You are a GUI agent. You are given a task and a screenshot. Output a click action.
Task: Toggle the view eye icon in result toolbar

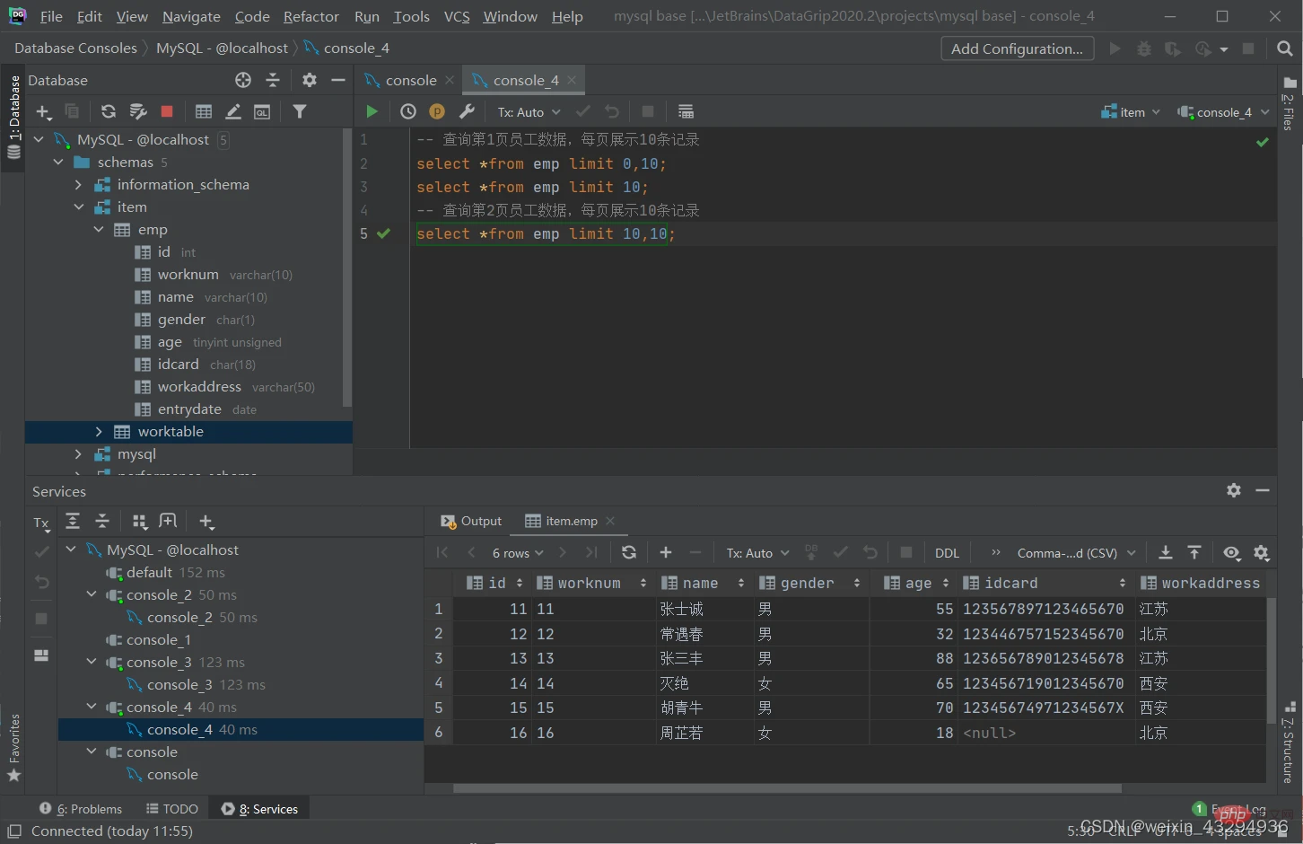[1232, 552]
